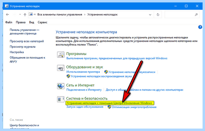205x131 pixels.
Task: Open the Файл menu
Action: [x=9, y=22]
